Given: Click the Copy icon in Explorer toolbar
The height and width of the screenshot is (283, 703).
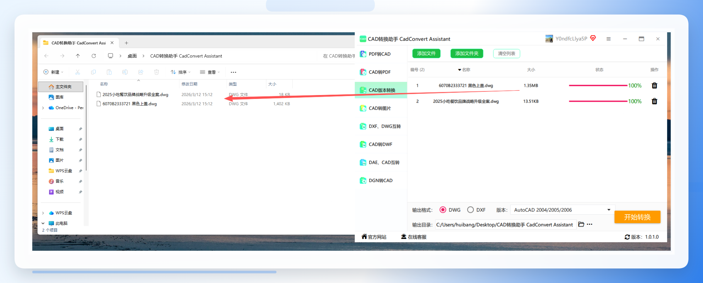Looking at the screenshot, I should point(93,72).
